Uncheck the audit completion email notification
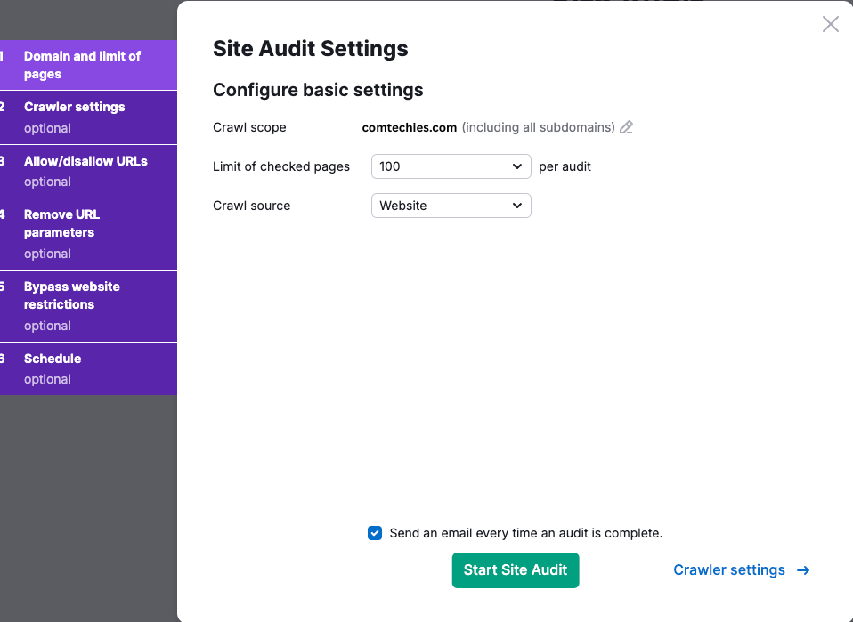 [x=375, y=532]
